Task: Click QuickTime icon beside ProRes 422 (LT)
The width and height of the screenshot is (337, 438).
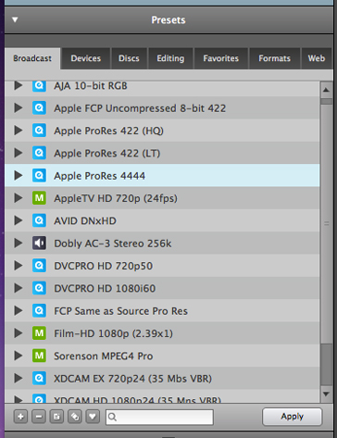Action: click(39, 153)
